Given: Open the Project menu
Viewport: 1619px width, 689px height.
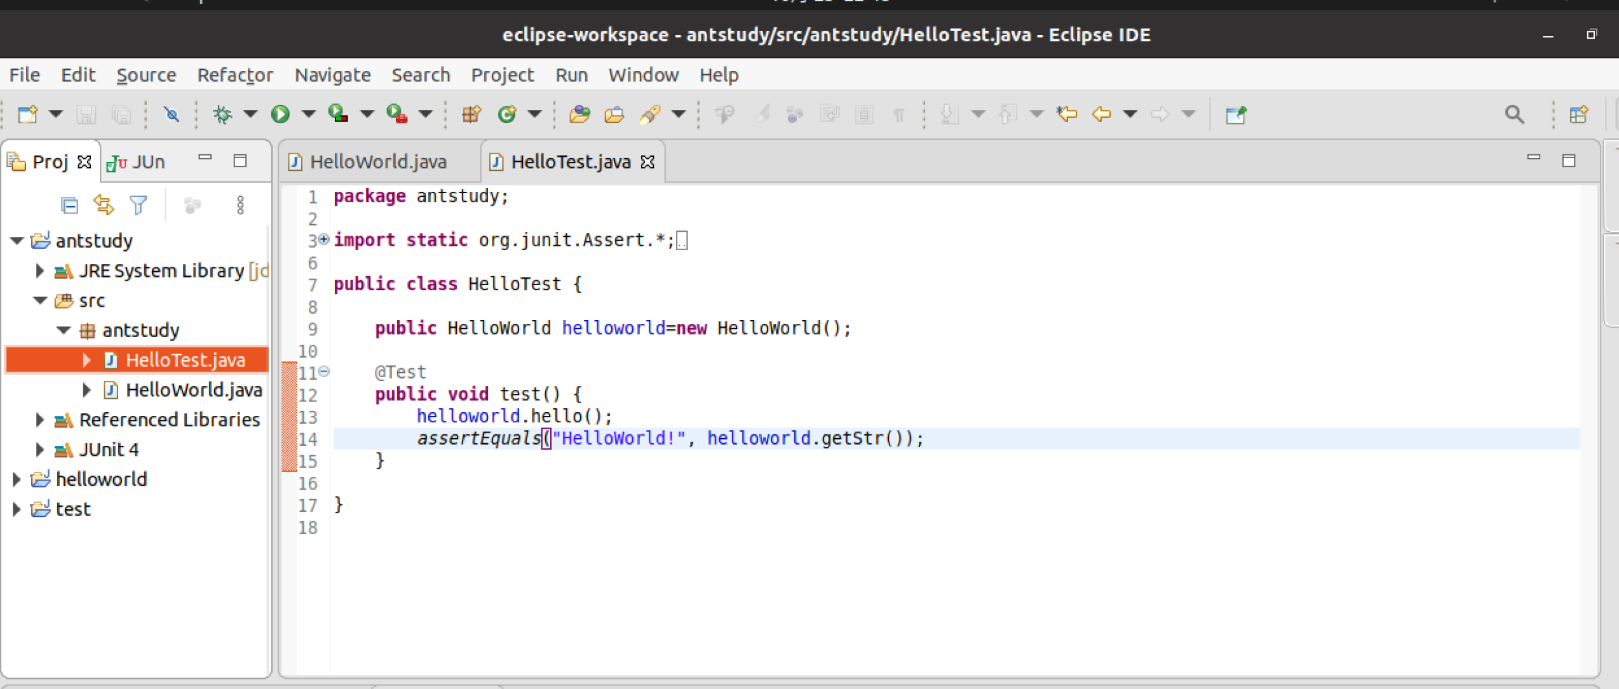Looking at the screenshot, I should (502, 75).
